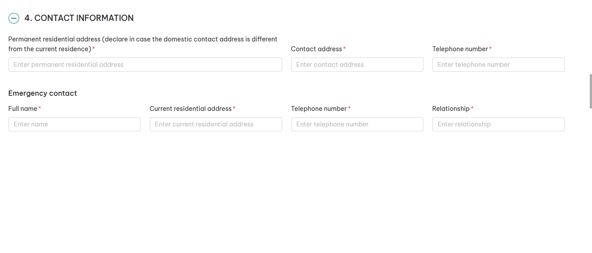Image resolution: width=592 pixels, height=253 pixels.
Task: Click emergency contact Telephone number label
Action: point(319,109)
